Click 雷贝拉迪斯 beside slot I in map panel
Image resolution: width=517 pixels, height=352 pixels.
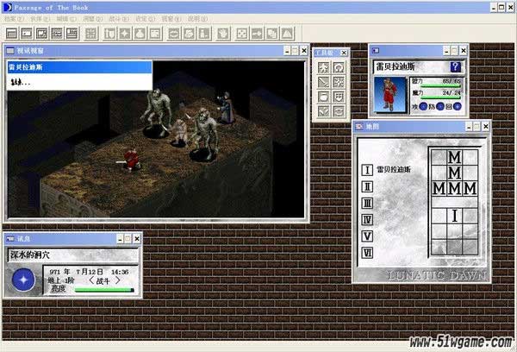coord(394,170)
